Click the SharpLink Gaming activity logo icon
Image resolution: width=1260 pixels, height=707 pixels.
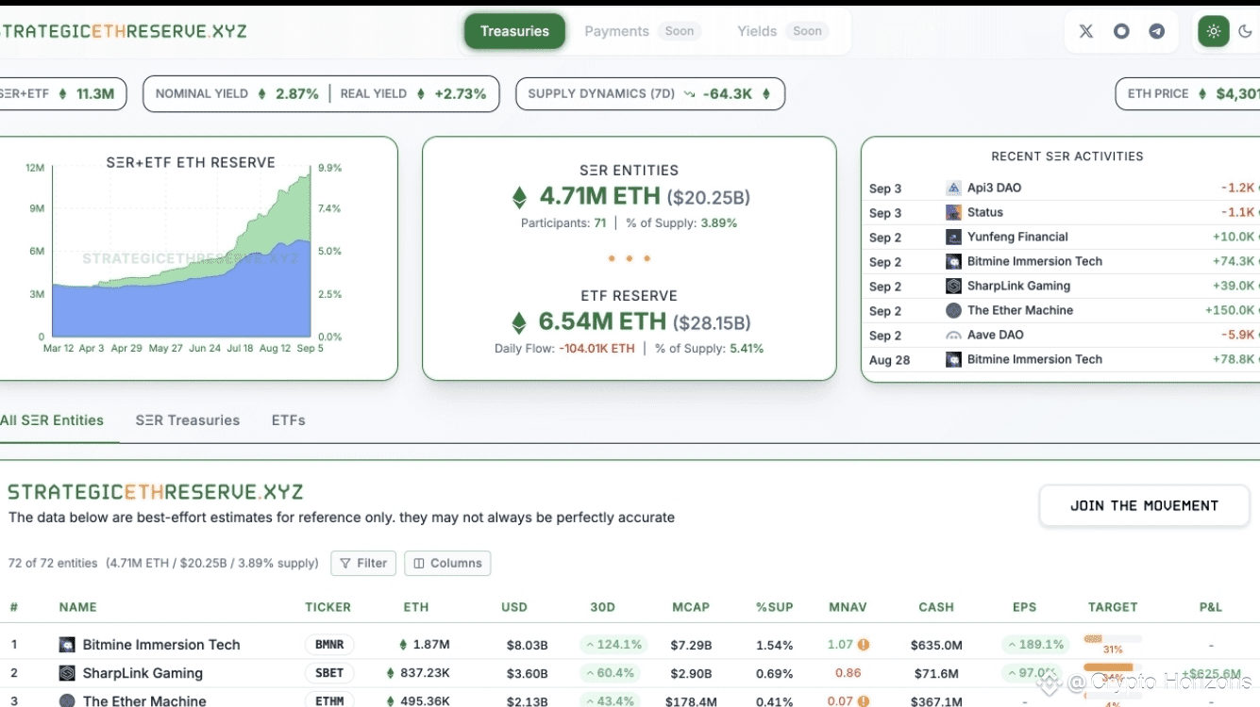point(953,286)
